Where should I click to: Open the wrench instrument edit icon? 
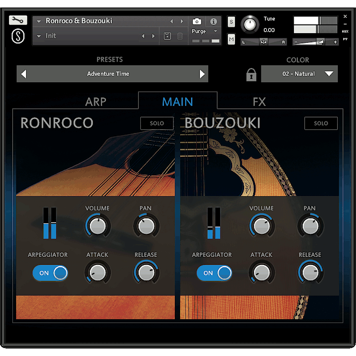(x=18, y=20)
